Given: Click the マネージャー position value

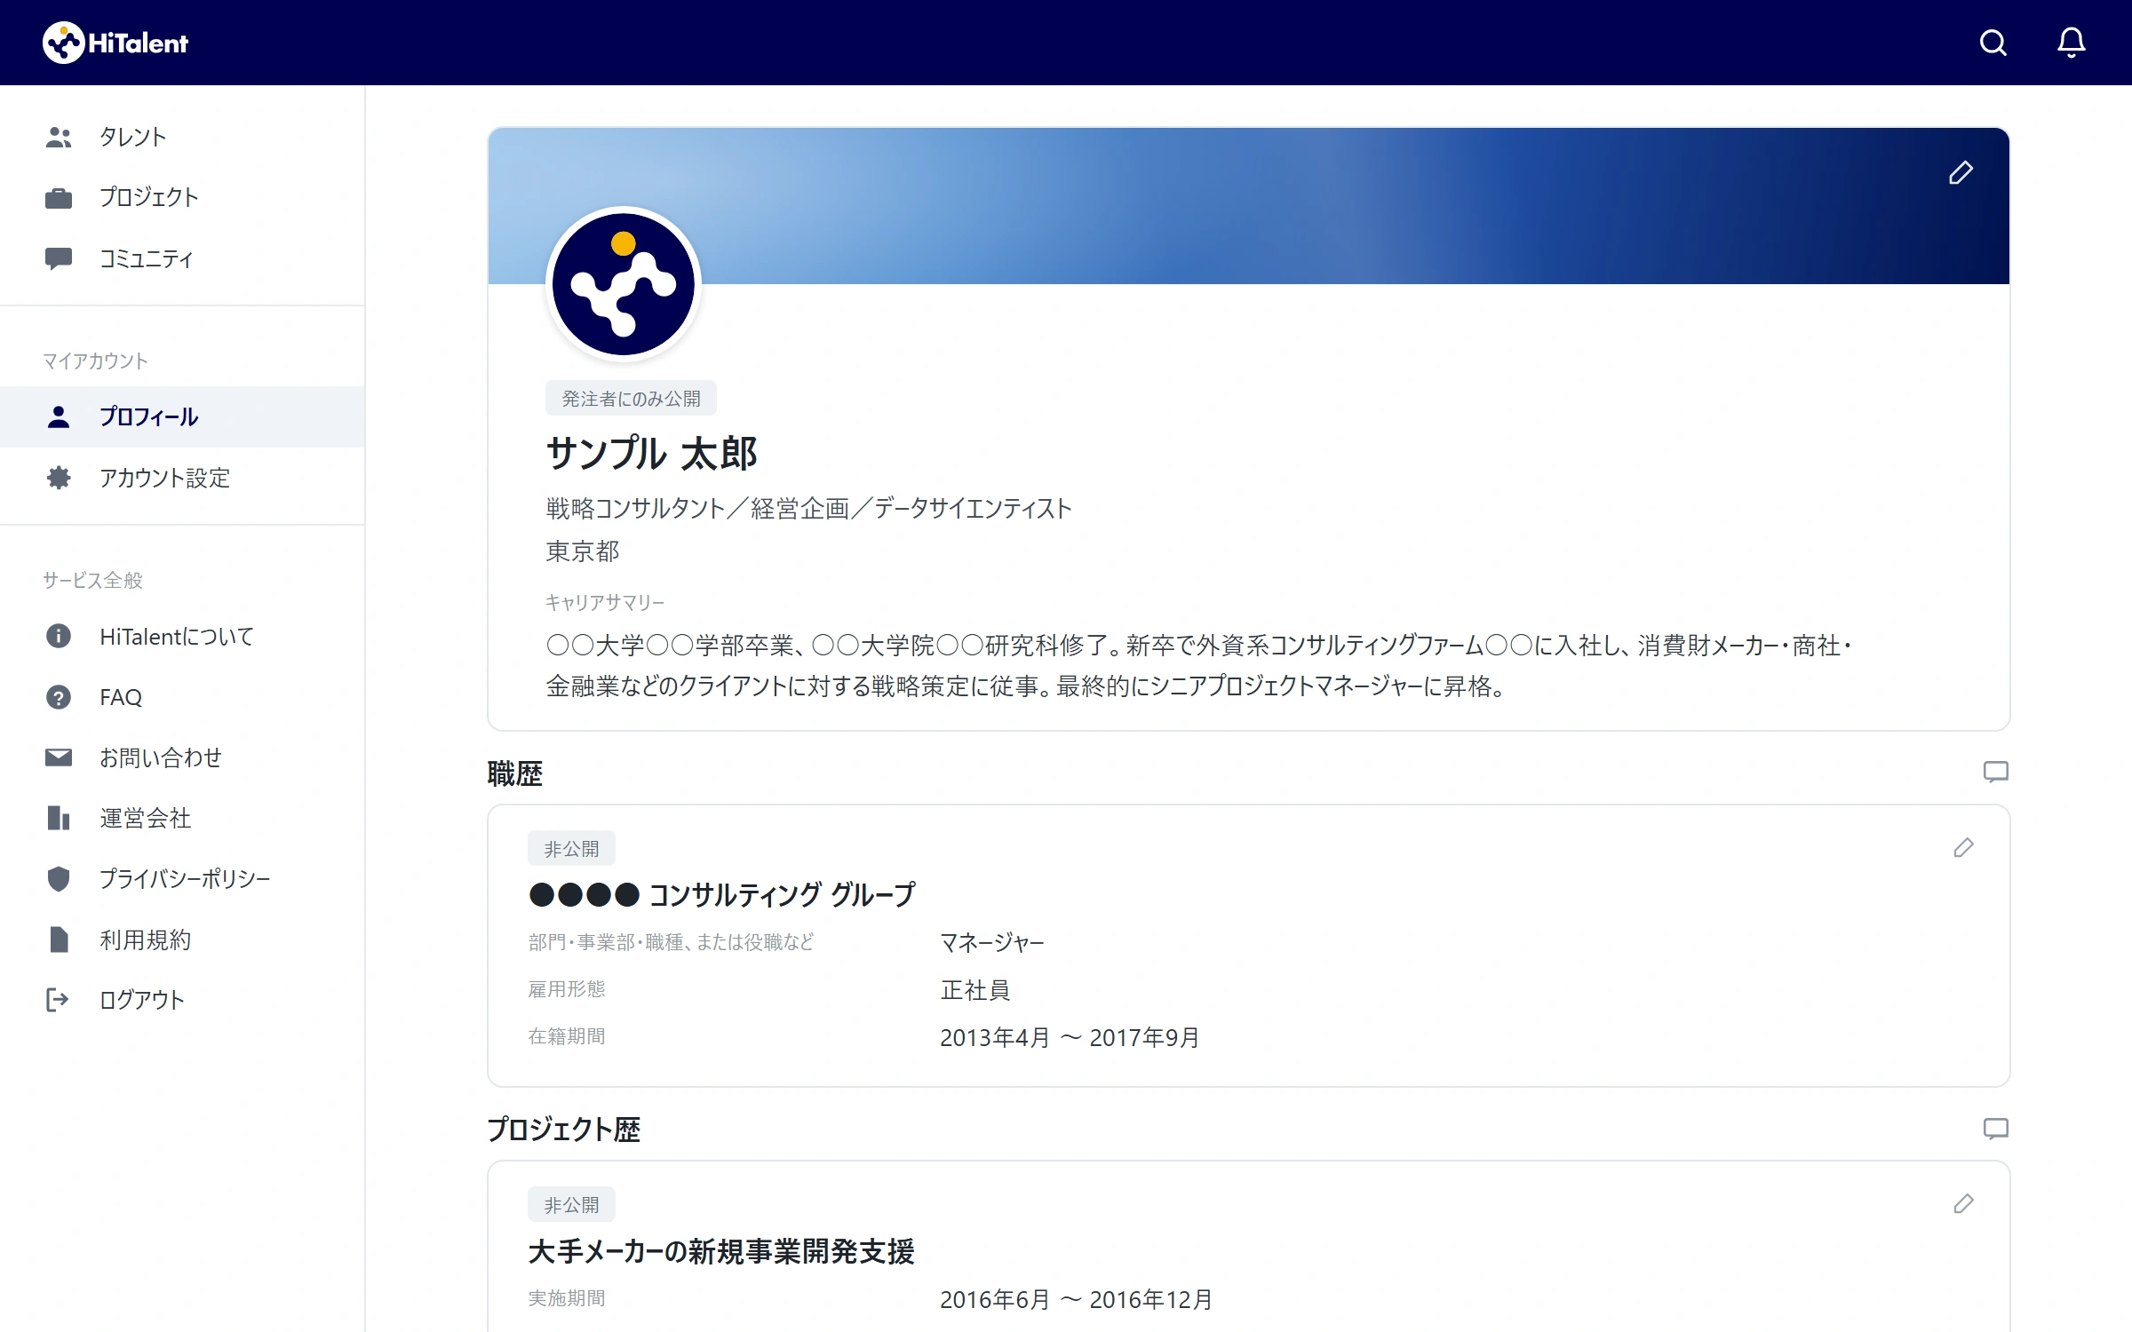Looking at the screenshot, I should (992, 942).
